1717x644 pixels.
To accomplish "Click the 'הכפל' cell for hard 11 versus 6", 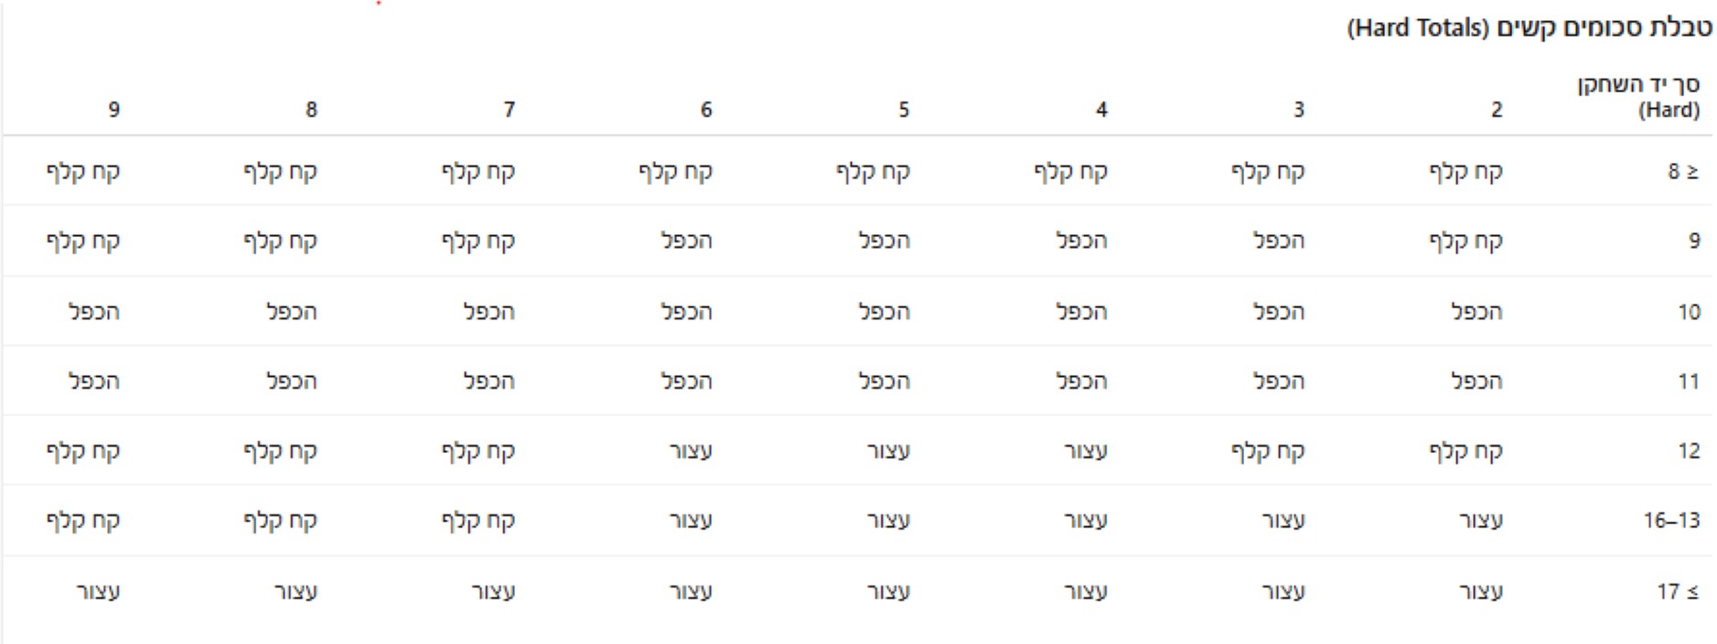I will [x=687, y=381].
